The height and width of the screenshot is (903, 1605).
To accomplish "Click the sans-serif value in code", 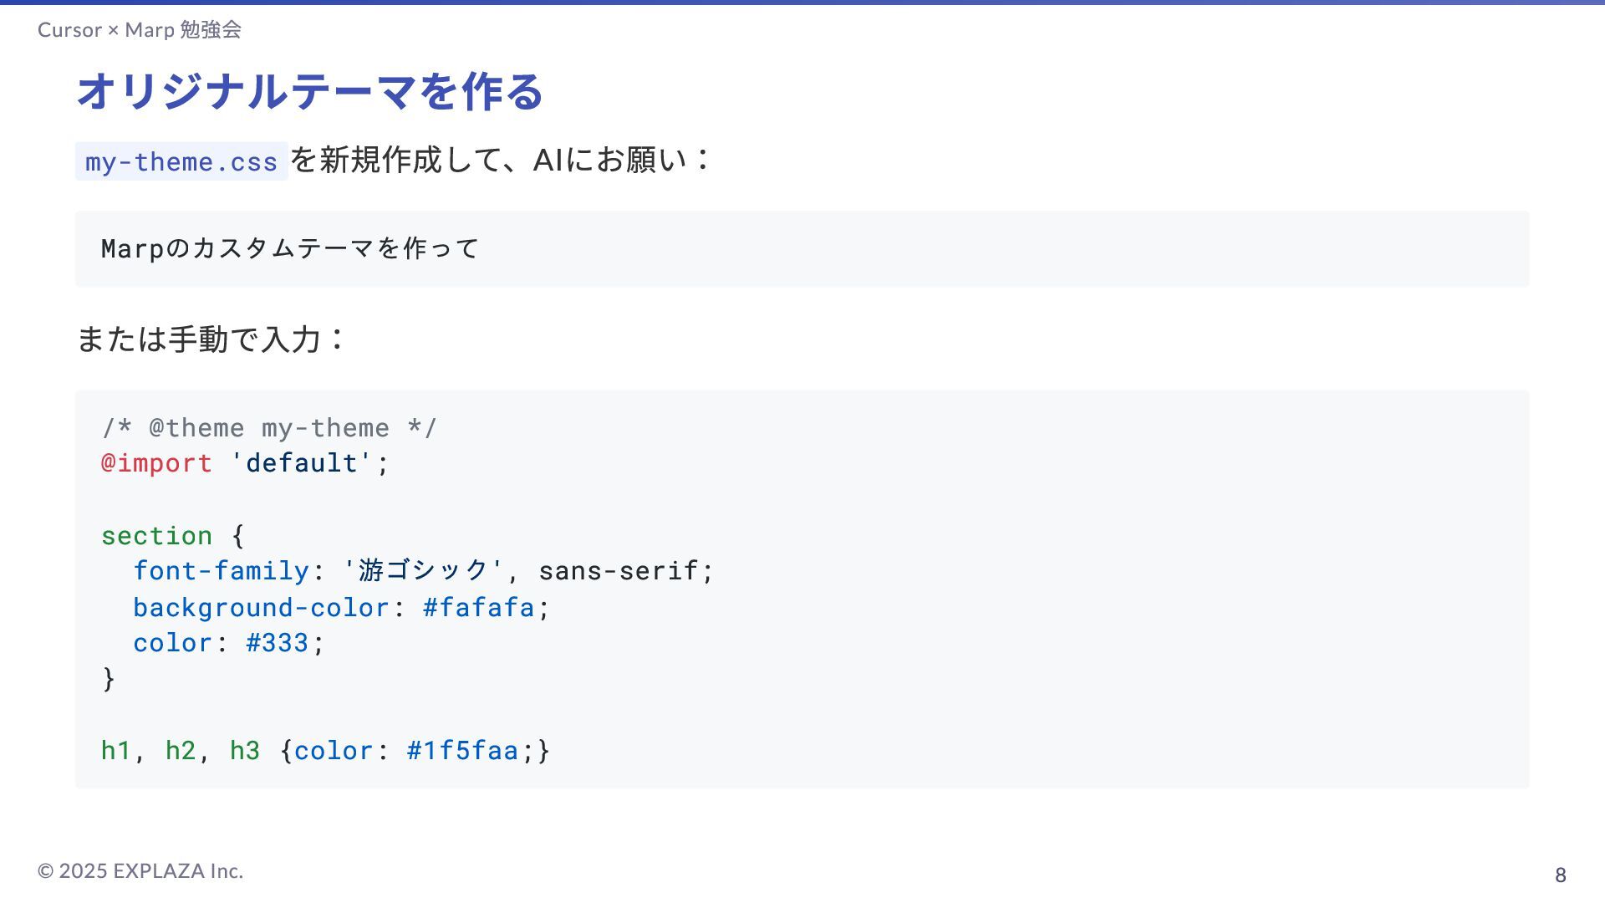I will pos(619,571).
